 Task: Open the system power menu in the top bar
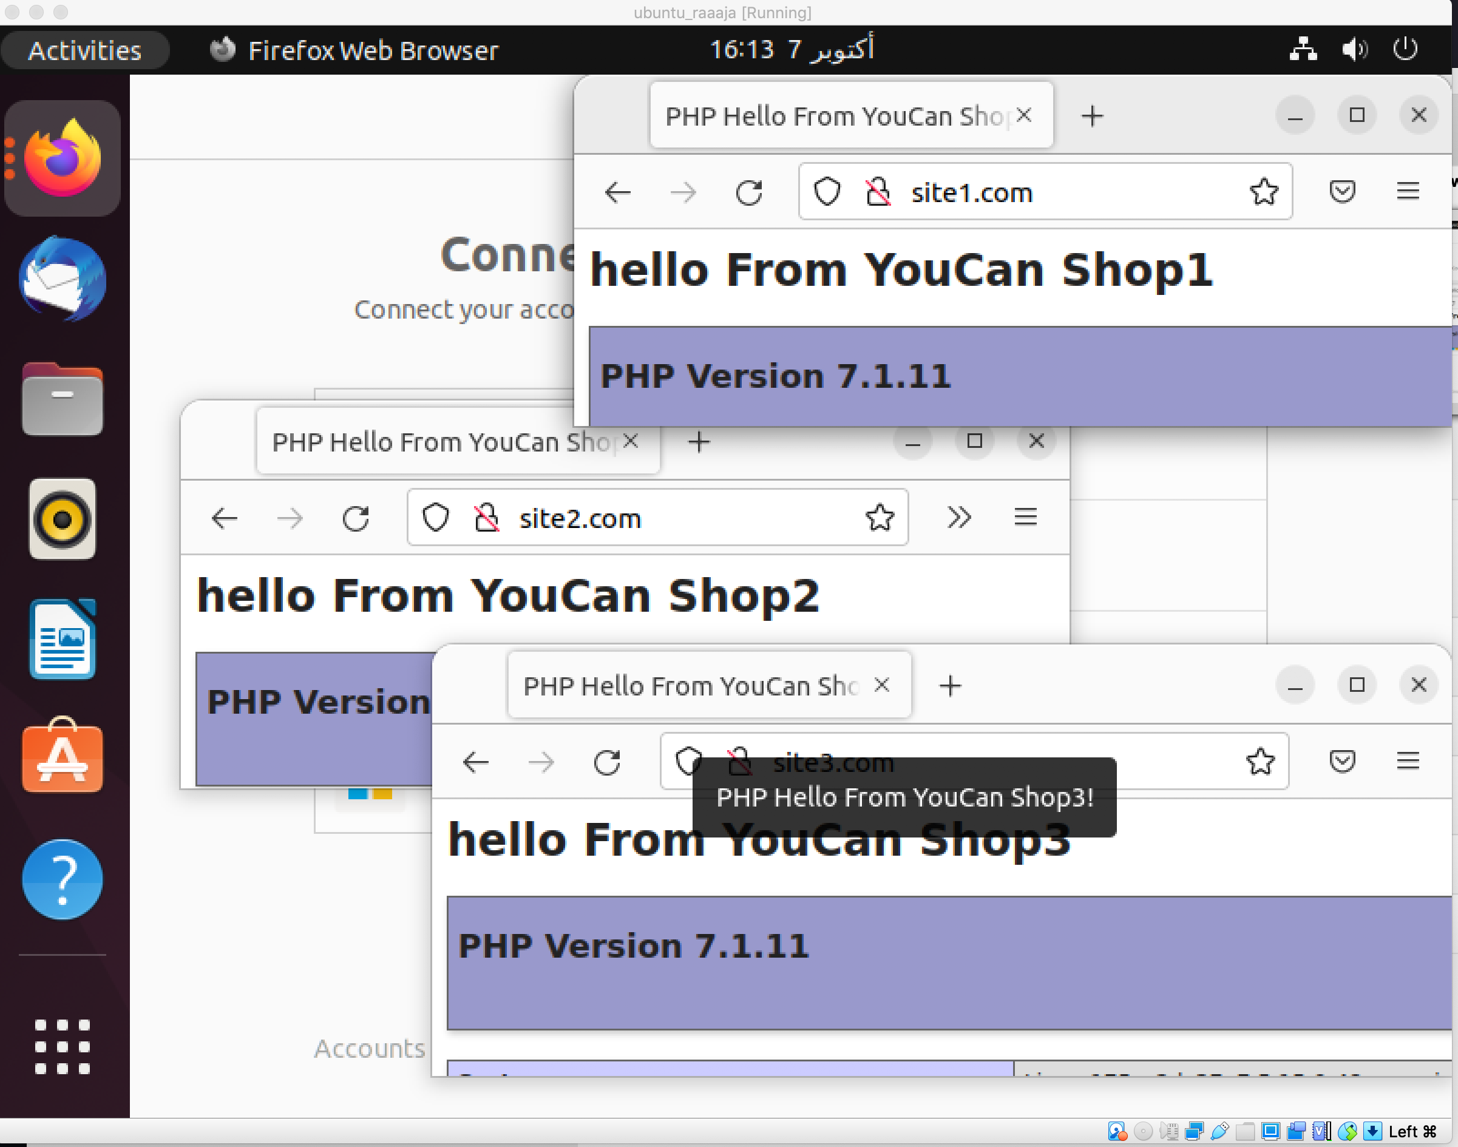pos(1405,49)
